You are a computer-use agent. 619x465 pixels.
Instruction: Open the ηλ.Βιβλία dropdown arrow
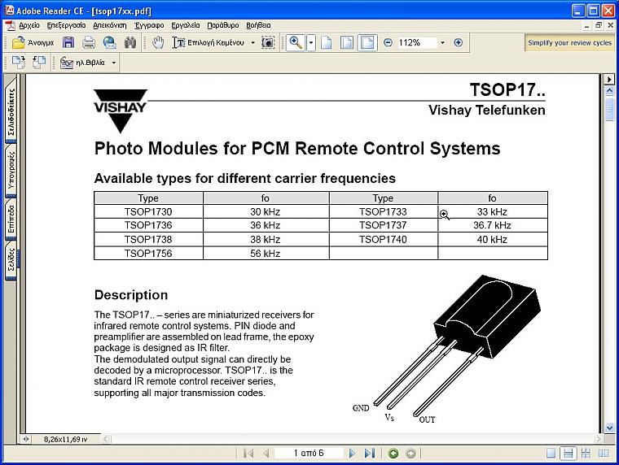[114, 63]
